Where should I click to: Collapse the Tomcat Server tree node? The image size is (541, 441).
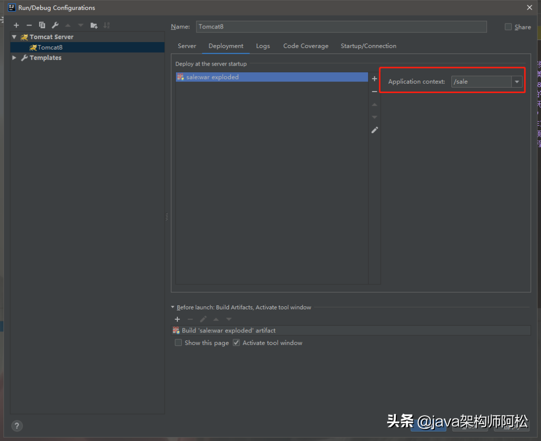pyautogui.click(x=14, y=37)
